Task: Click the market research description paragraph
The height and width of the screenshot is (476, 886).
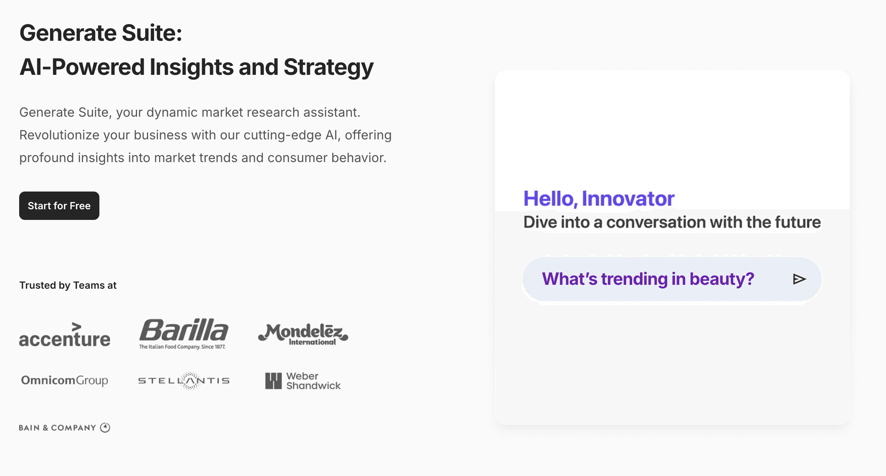Action: point(205,135)
